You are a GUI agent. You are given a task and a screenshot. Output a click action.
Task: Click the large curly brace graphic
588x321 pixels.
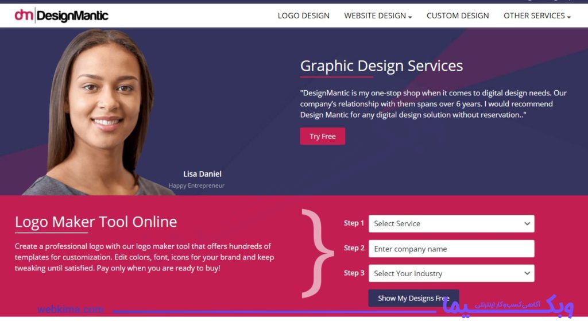pyautogui.click(x=318, y=253)
